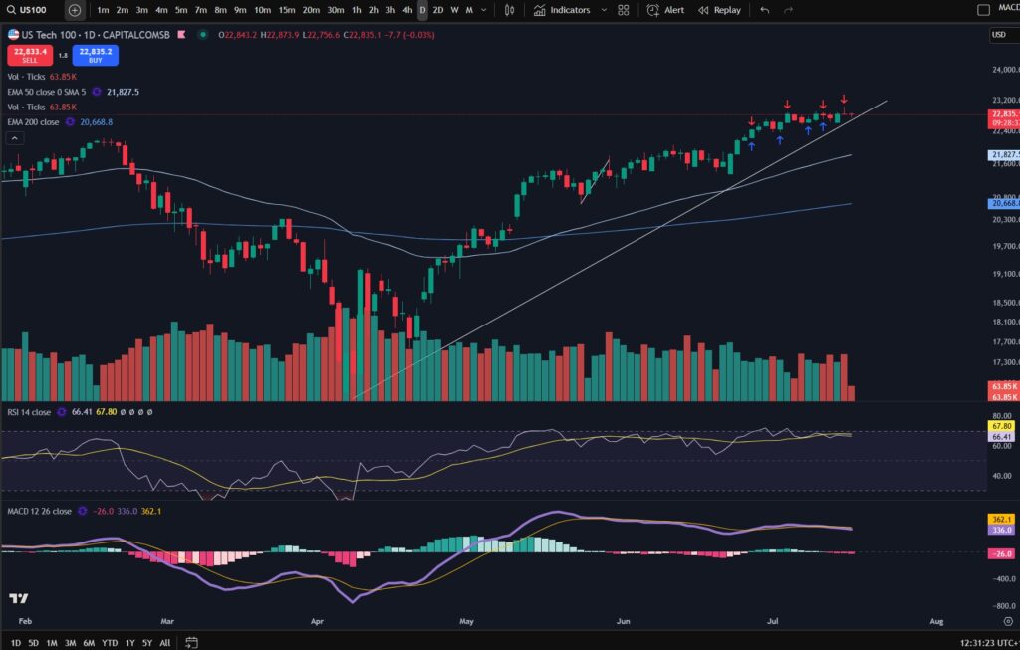Click the 67.80 RSI axis value label
This screenshot has width=1020, height=650.
1001,426
